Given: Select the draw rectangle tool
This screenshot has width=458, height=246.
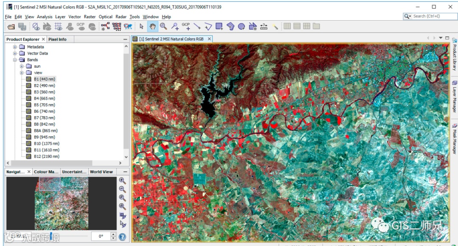Looking at the screenshot, I should point(219,27).
